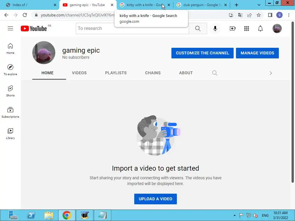Go to Home in the sidebar

[10, 49]
